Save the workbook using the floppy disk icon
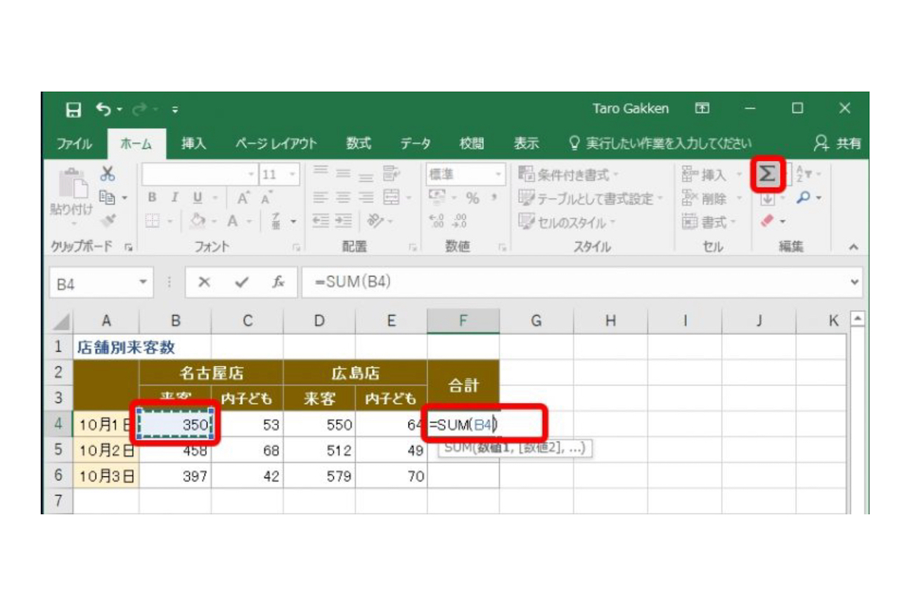This screenshot has height=609, width=914. coord(74,109)
